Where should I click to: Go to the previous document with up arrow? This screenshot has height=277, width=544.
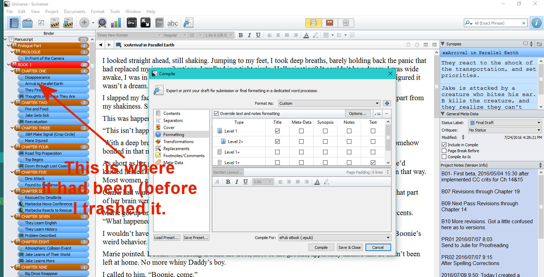pos(408,45)
